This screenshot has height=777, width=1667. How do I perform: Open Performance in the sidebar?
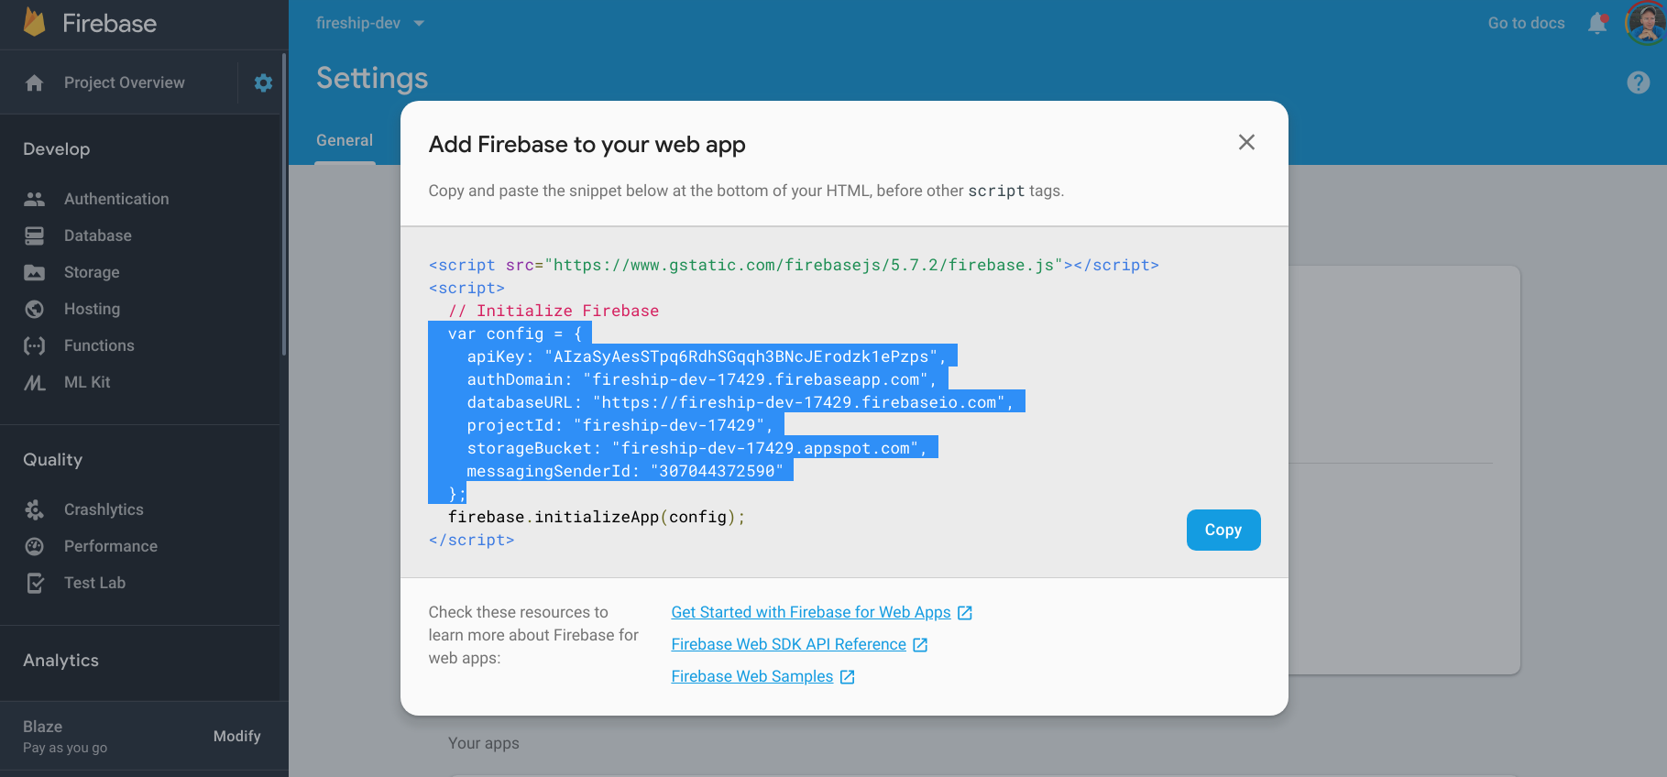click(111, 546)
